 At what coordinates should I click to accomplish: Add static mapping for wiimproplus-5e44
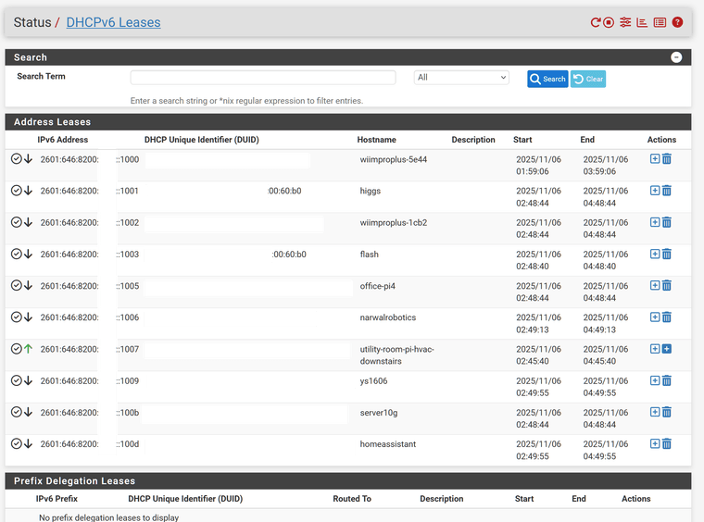pyautogui.click(x=655, y=159)
